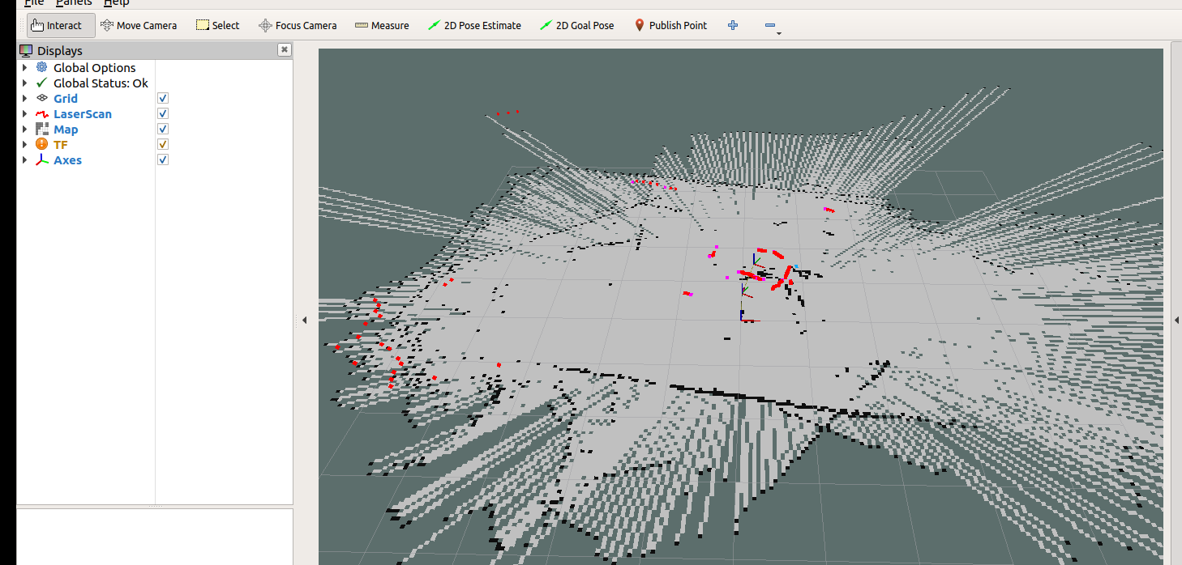Activate the Interact tool
Image resolution: width=1182 pixels, height=565 pixels.
[61, 25]
